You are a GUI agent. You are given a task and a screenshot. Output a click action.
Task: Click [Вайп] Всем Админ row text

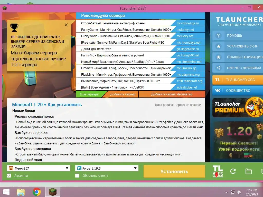click(113, 87)
